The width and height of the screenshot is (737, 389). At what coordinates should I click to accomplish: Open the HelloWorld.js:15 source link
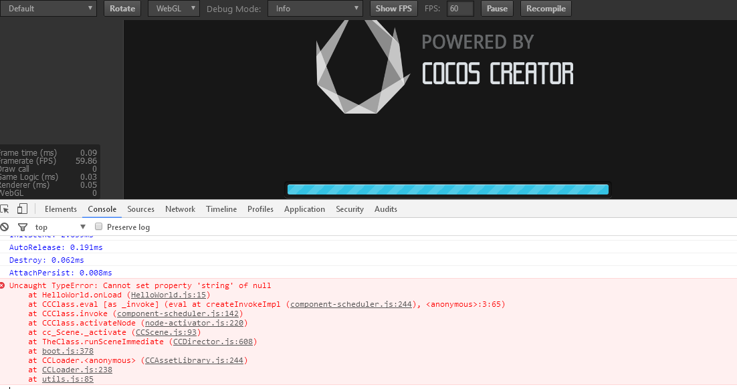pos(169,295)
